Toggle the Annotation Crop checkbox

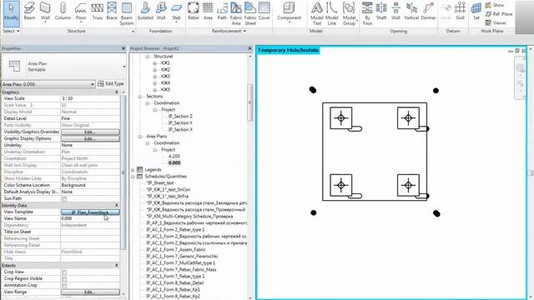click(x=64, y=285)
